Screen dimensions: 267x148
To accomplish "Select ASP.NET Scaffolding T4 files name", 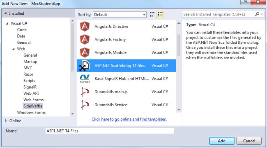I will [120, 66].
